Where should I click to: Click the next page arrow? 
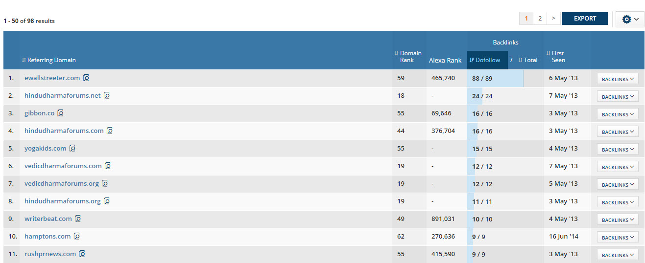553,19
